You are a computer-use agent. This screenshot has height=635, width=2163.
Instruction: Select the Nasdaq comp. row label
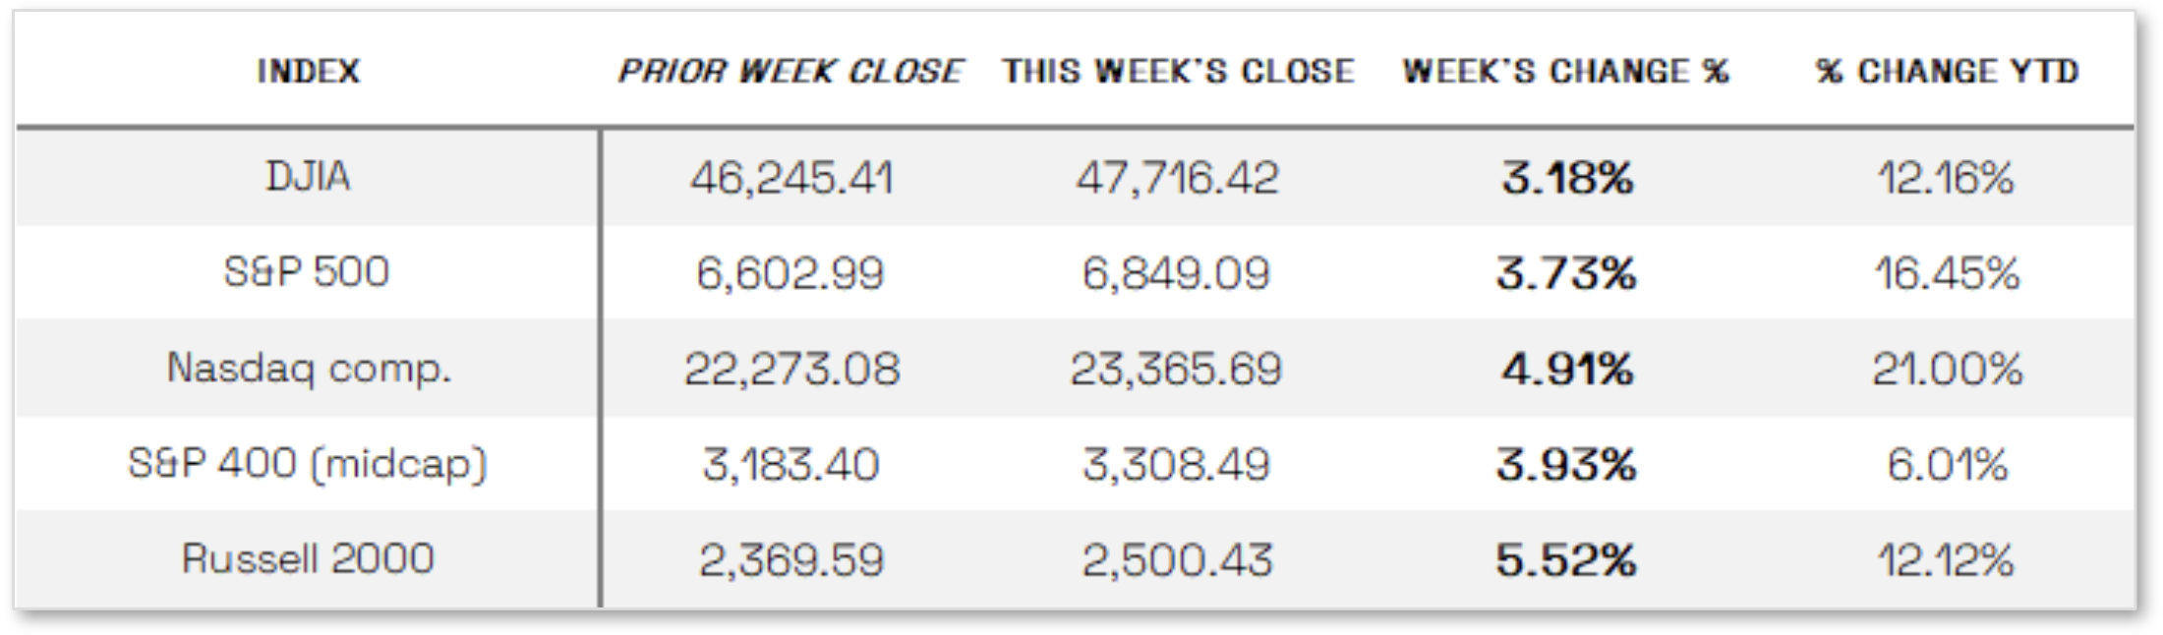point(309,369)
